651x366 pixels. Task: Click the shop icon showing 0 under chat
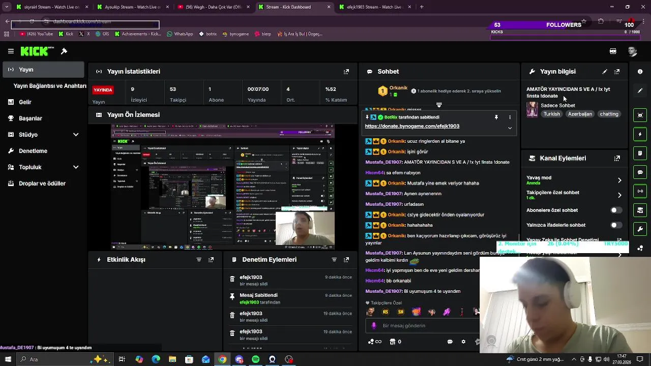pyautogui.click(x=395, y=342)
